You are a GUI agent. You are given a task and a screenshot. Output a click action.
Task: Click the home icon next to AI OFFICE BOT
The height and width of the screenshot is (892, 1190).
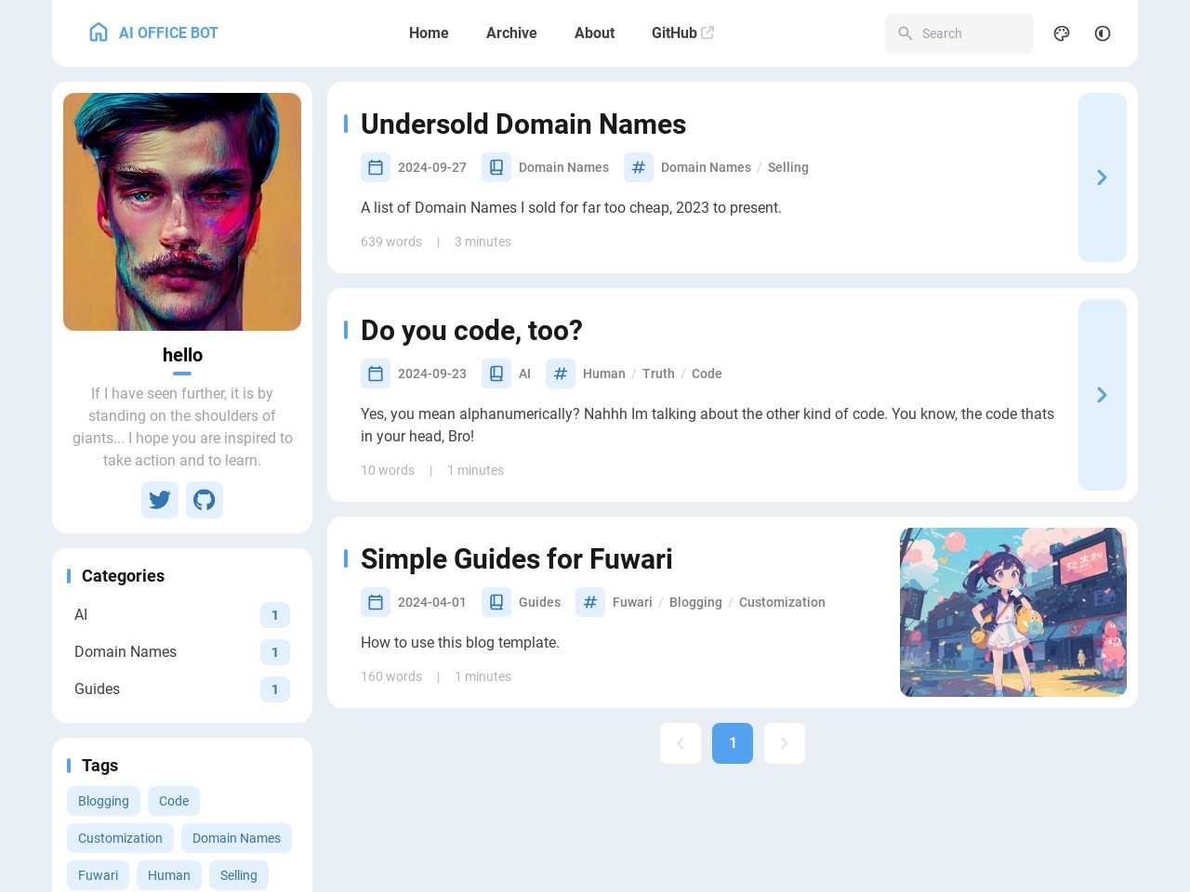pyautogui.click(x=99, y=33)
